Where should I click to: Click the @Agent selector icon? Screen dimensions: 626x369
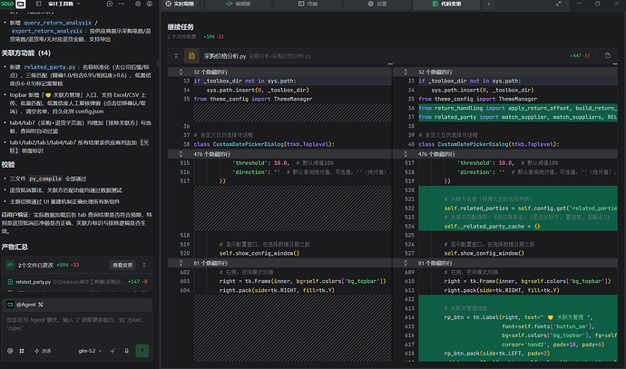point(10,305)
